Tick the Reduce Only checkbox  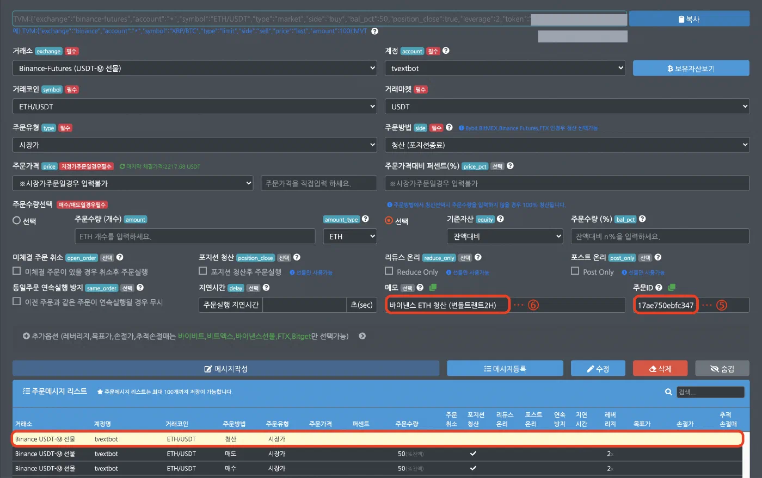[389, 271]
